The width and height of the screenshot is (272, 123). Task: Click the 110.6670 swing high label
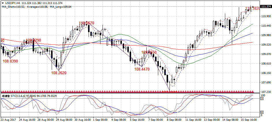pos(86,23)
